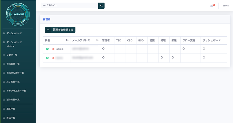
Task: Open ダッシュボード Kintone link
Action: pos(14,44)
